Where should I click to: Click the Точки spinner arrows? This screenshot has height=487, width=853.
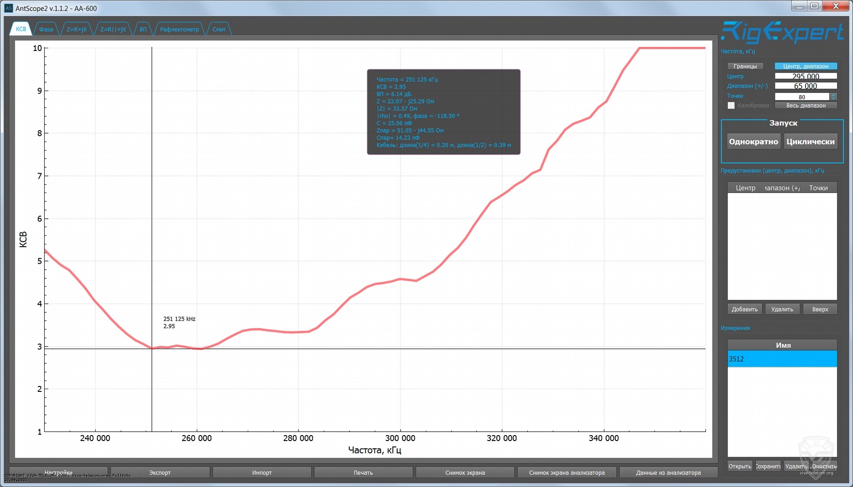(x=833, y=96)
